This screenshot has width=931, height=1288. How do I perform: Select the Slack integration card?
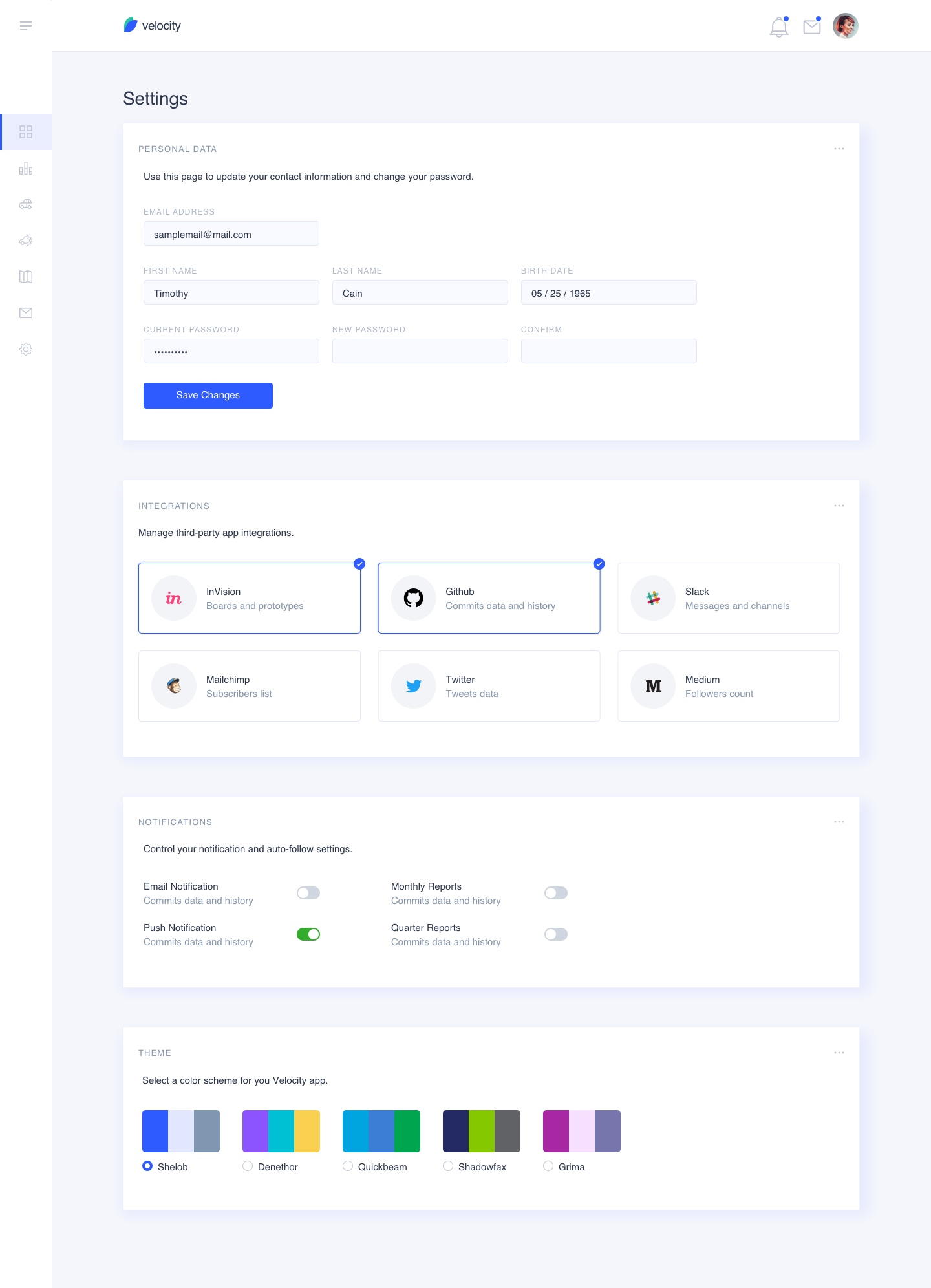click(728, 598)
